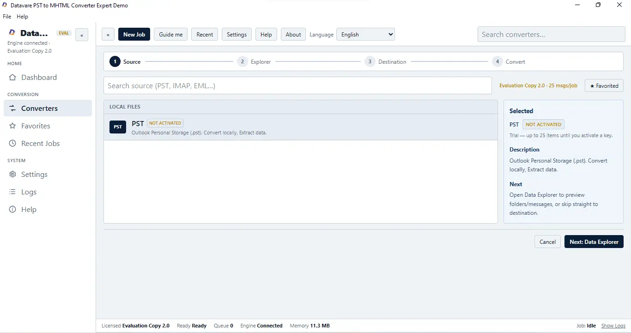This screenshot has height=333, width=631.
Task: Click the Help toolbar button
Action: click(x=266, y=35)
